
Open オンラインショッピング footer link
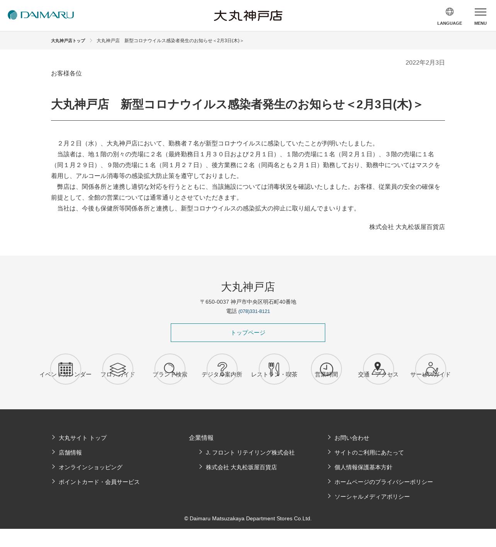(x=90, y=467)
